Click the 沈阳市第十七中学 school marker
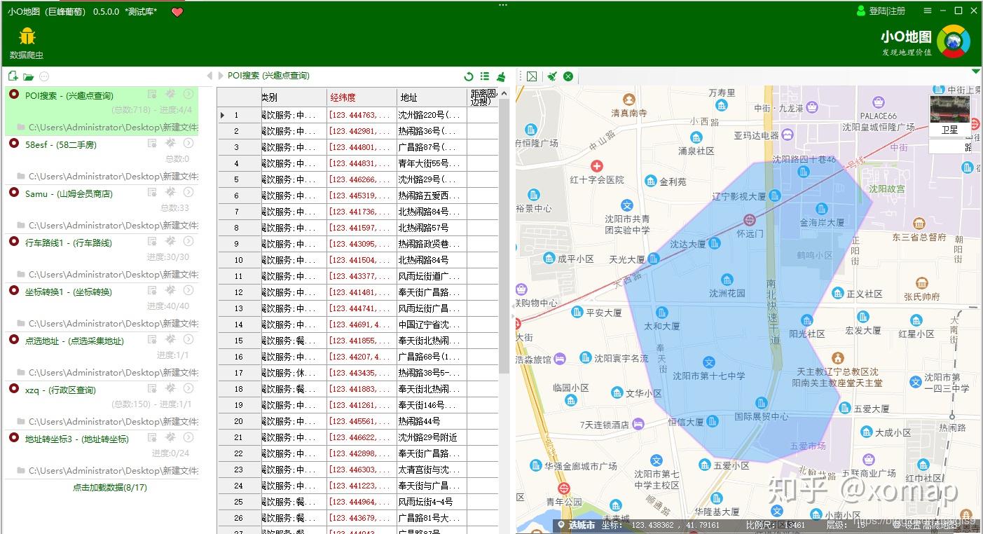 (709, 362)
